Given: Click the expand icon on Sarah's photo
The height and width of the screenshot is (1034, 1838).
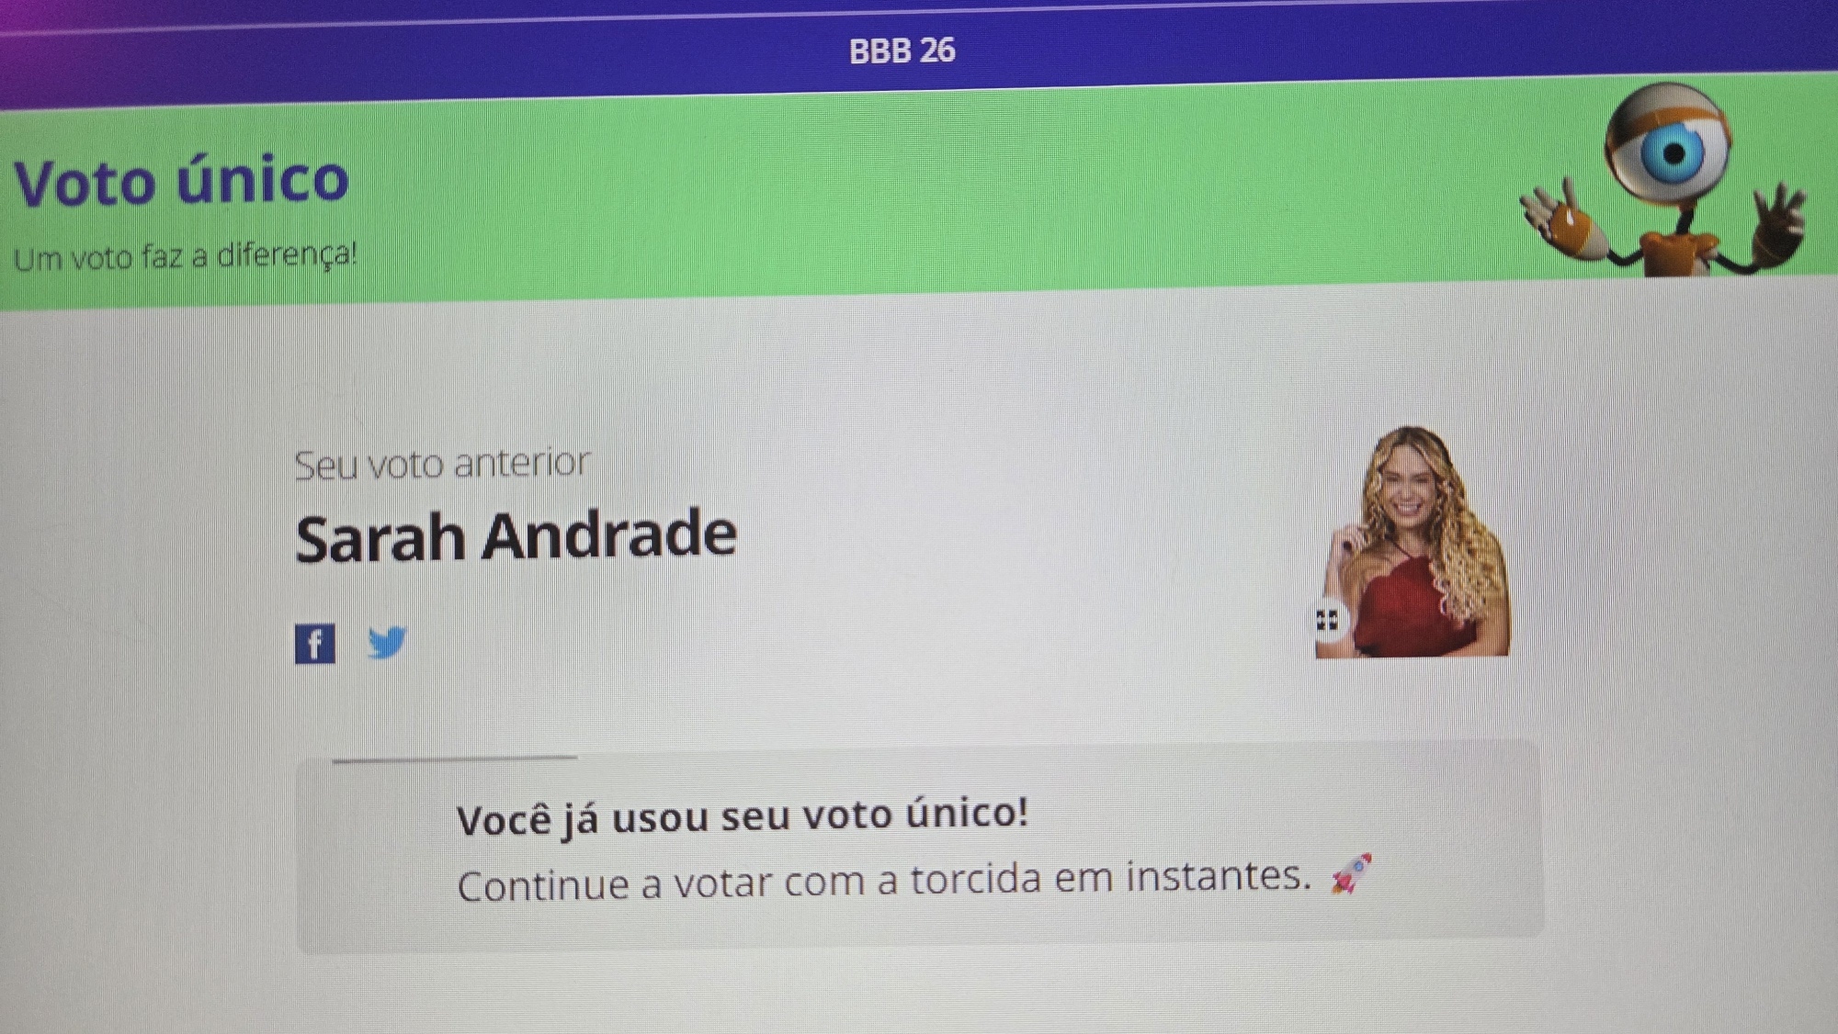Looking at the screenshot, I should (x=1326, y=621).
